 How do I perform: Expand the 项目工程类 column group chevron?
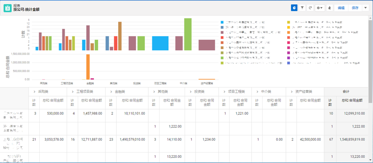(x=224, y=91)
